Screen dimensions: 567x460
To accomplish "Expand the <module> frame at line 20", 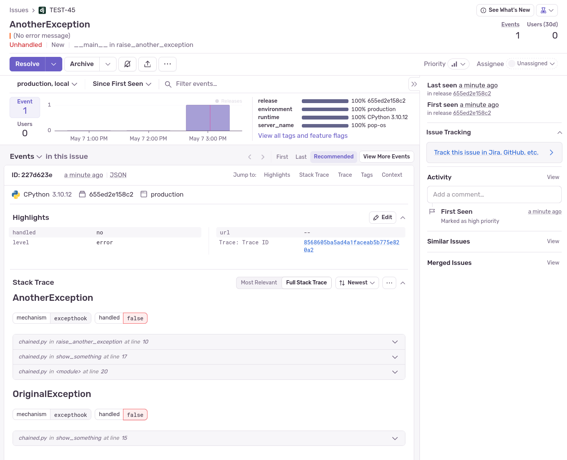I will pos(209,372).
